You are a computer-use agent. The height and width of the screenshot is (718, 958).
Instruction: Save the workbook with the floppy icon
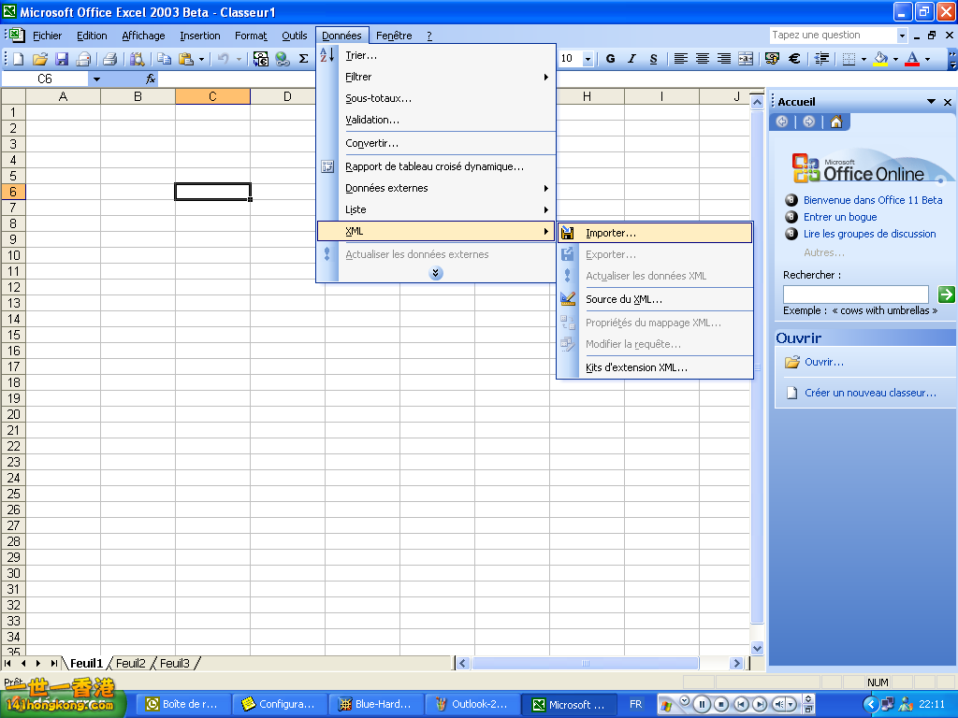point(62,59)
